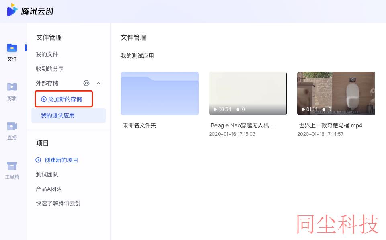Click the 腾讯云创 logo icon

[x=12, y=10]
